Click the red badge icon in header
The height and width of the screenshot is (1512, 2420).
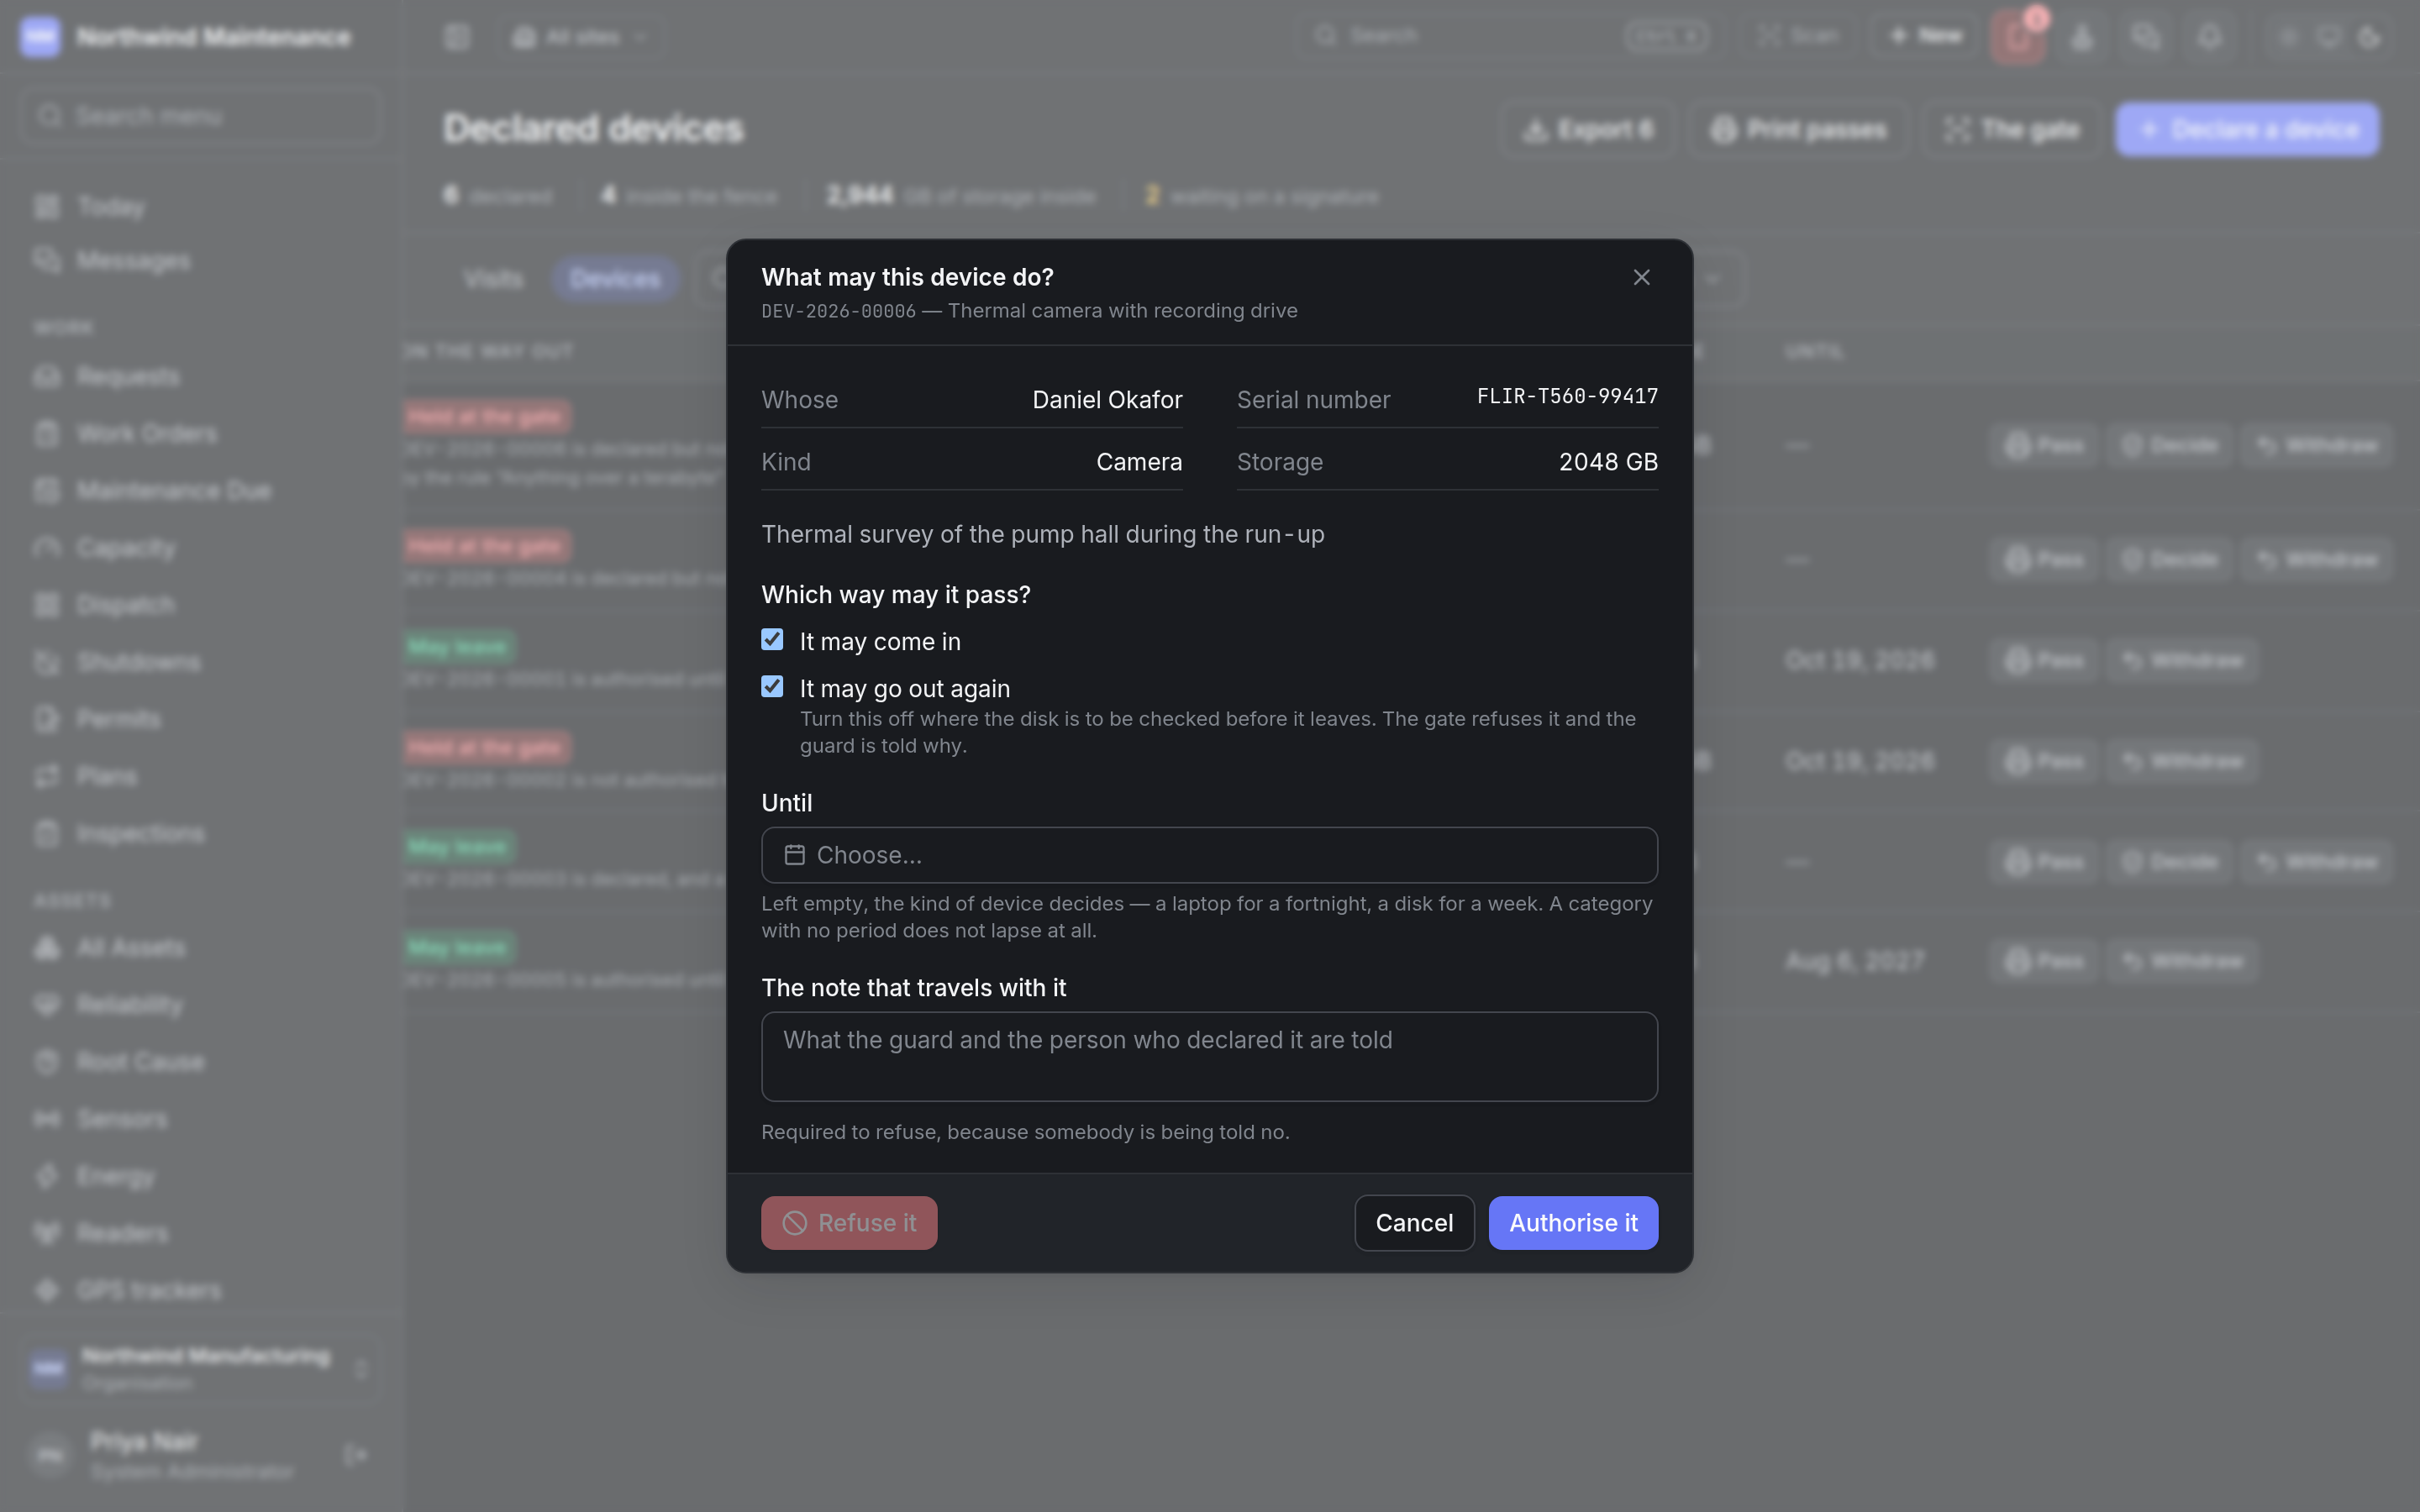[2017, 37]
